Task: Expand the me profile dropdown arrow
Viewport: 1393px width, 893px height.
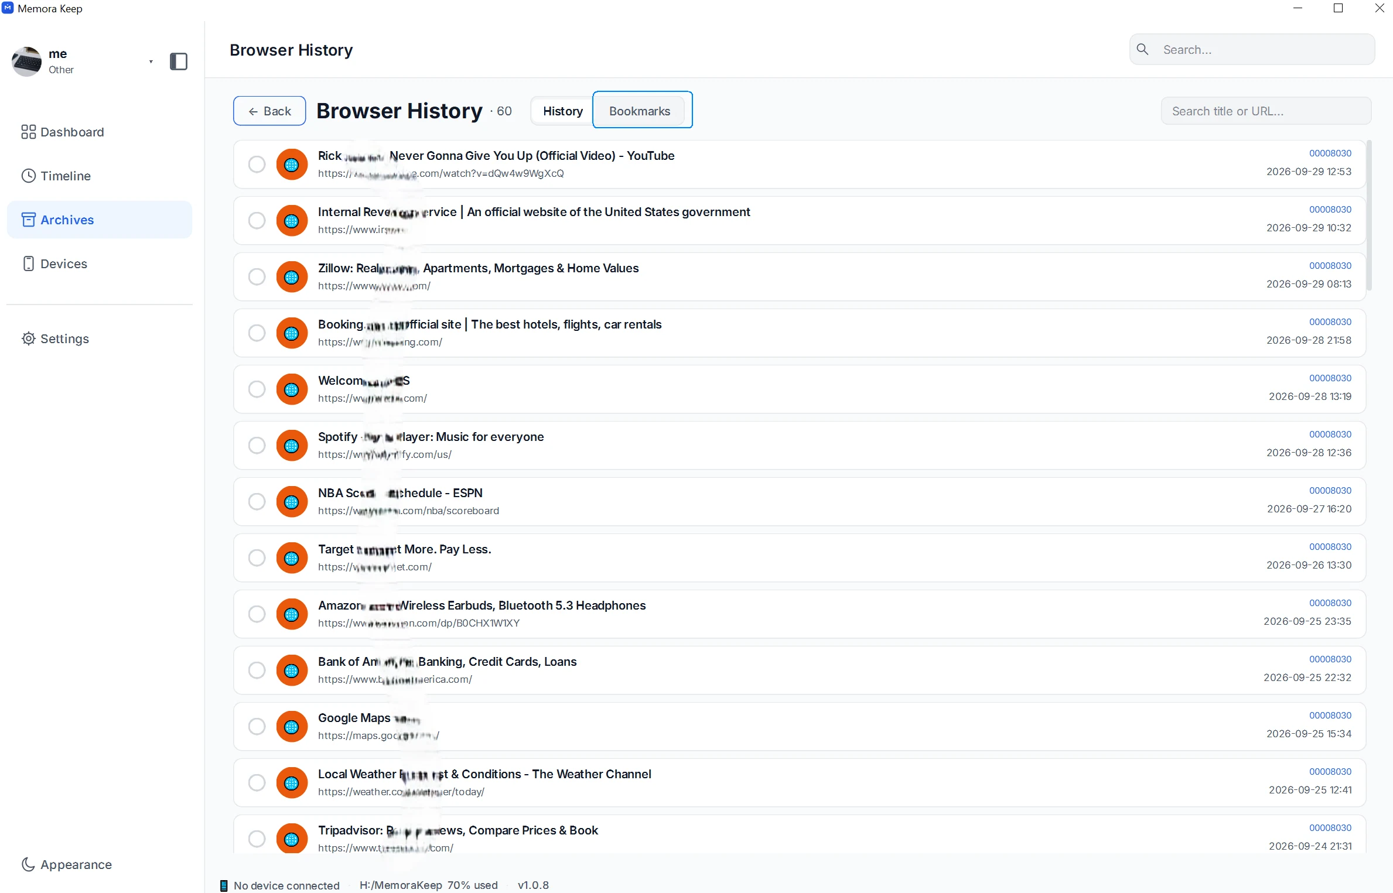Action: click(151, 61)
